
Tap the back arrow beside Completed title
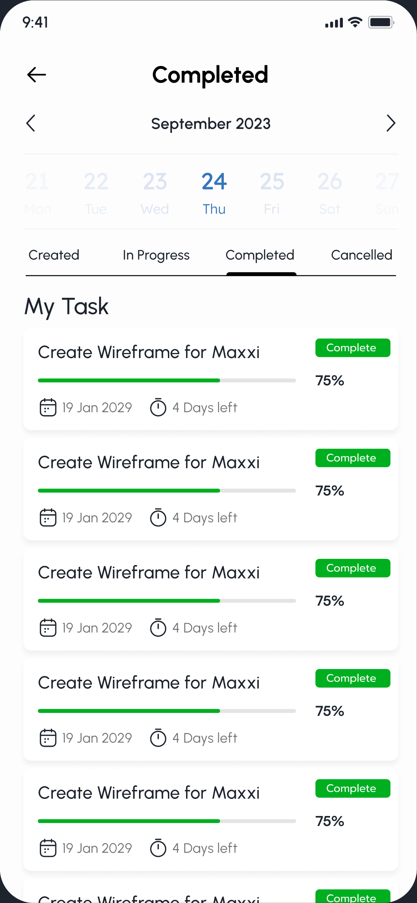coord(37,75)
